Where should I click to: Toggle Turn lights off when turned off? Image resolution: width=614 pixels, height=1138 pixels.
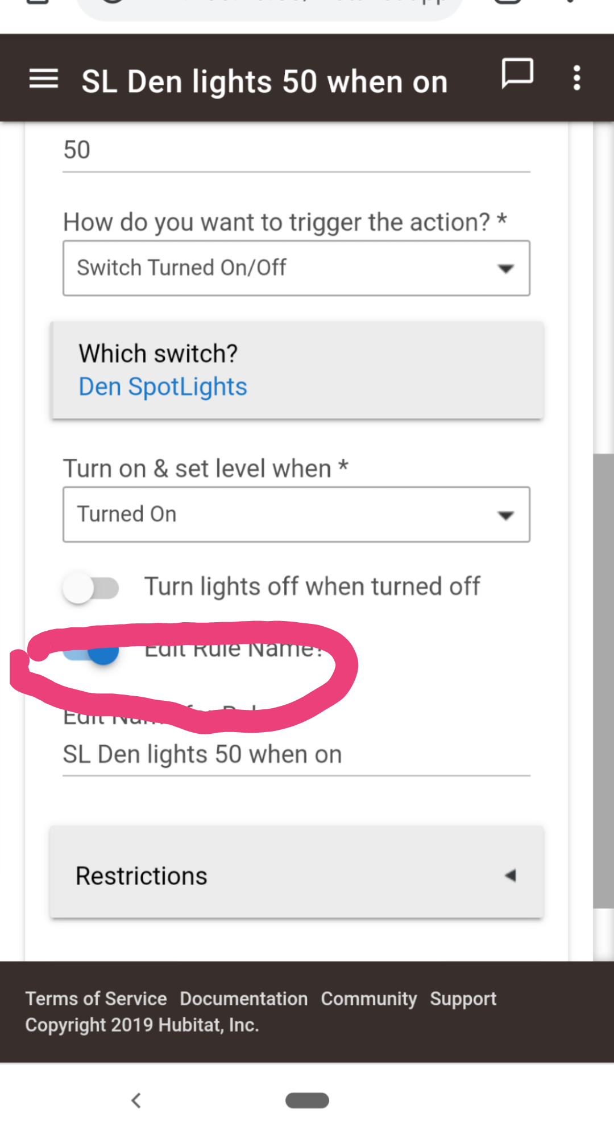point(91,588)
